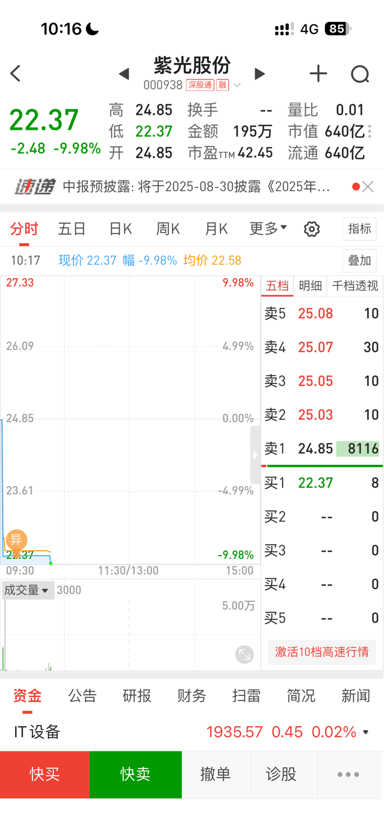Tap the red 快买 button
Viewport: 384px width, 832px height.
[45, 775]
